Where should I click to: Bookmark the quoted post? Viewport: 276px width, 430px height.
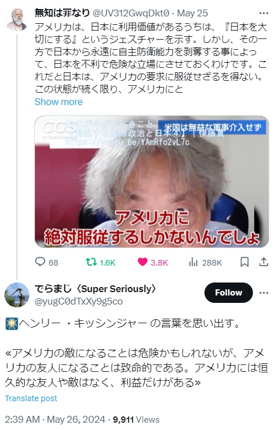click(244, 262)
